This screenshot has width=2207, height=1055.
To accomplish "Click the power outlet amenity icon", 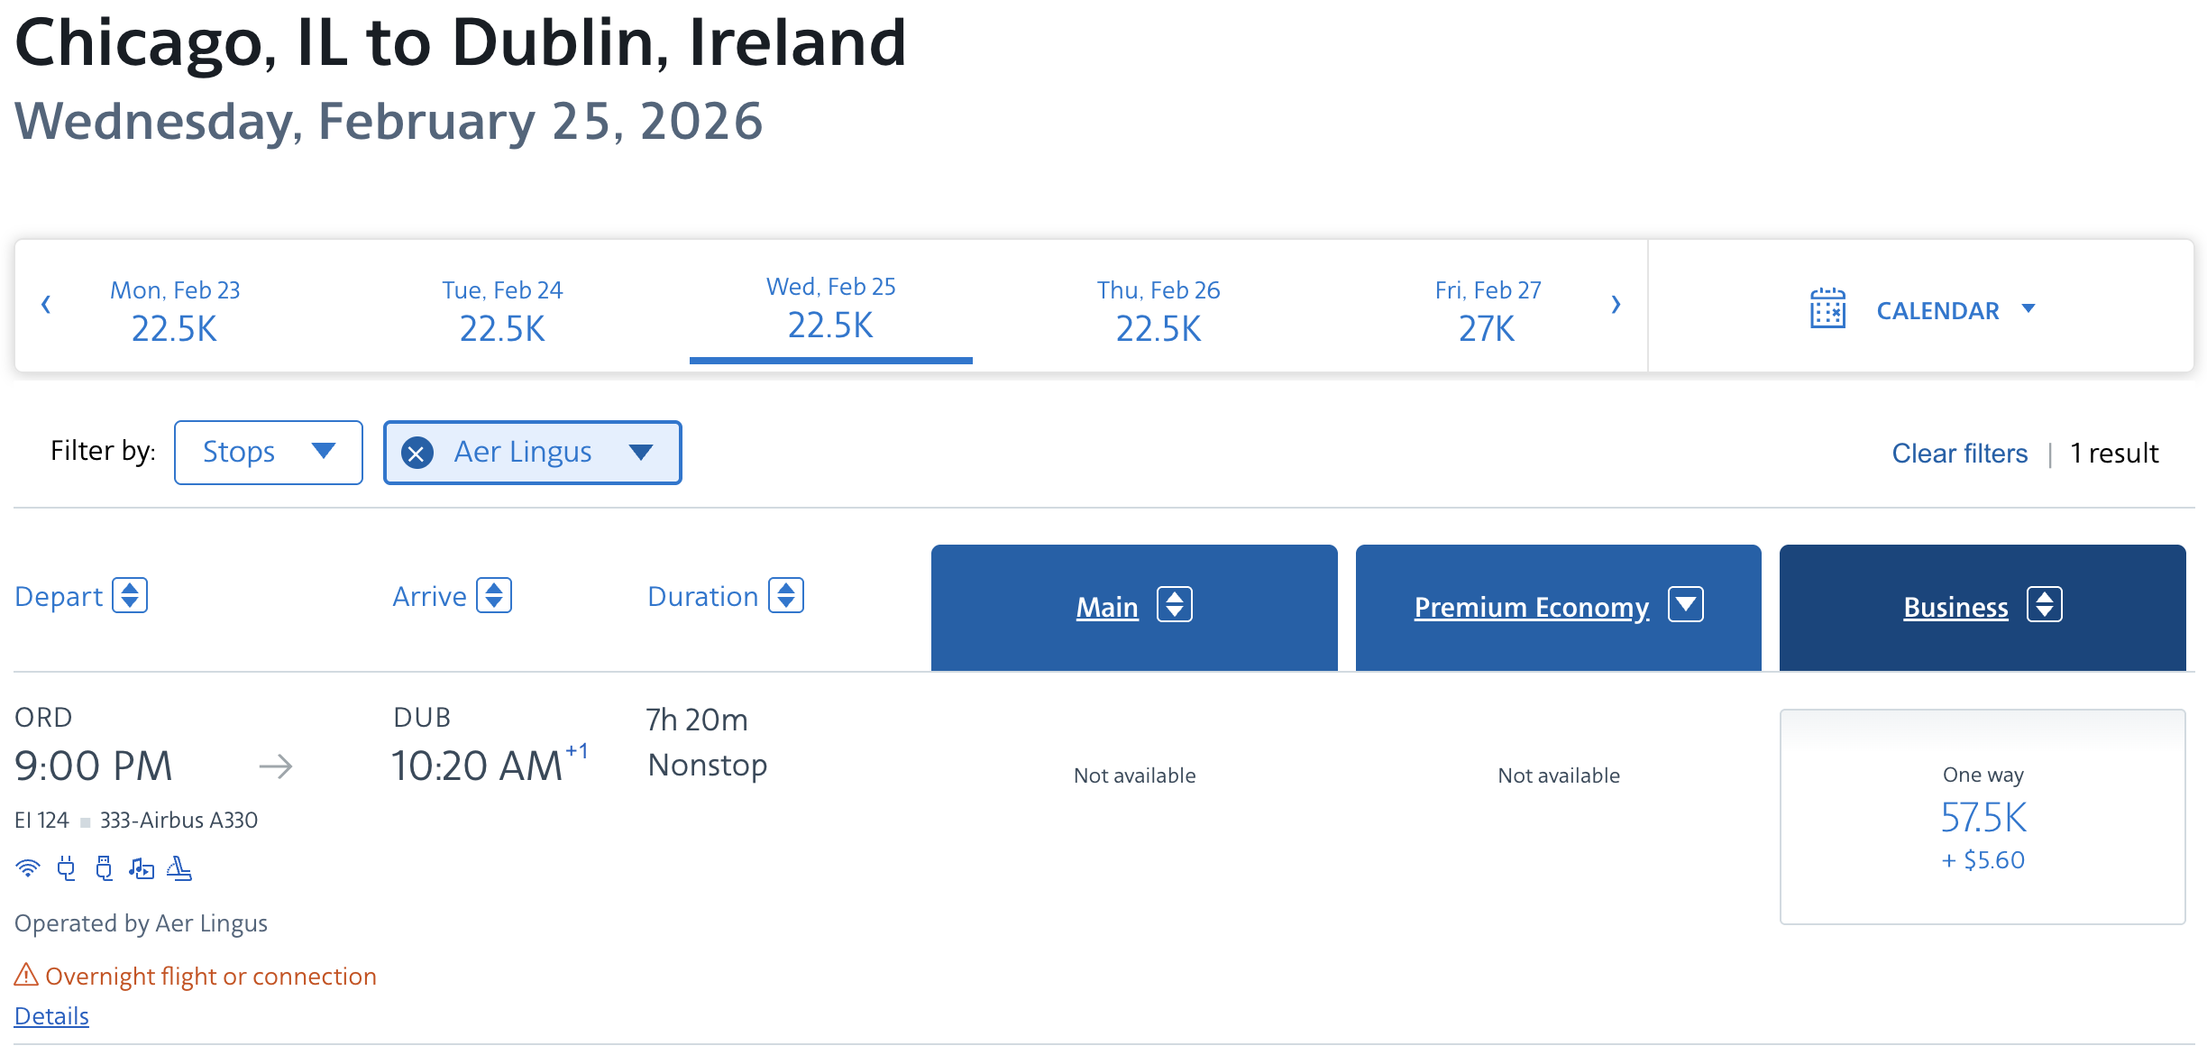I will [x=66, y=868].
